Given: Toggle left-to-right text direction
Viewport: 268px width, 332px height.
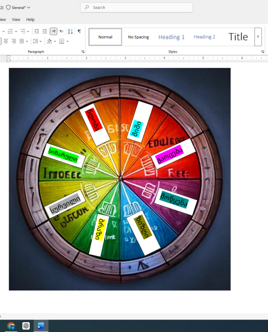Looking at the screenshot, I should tap(54, 31).
